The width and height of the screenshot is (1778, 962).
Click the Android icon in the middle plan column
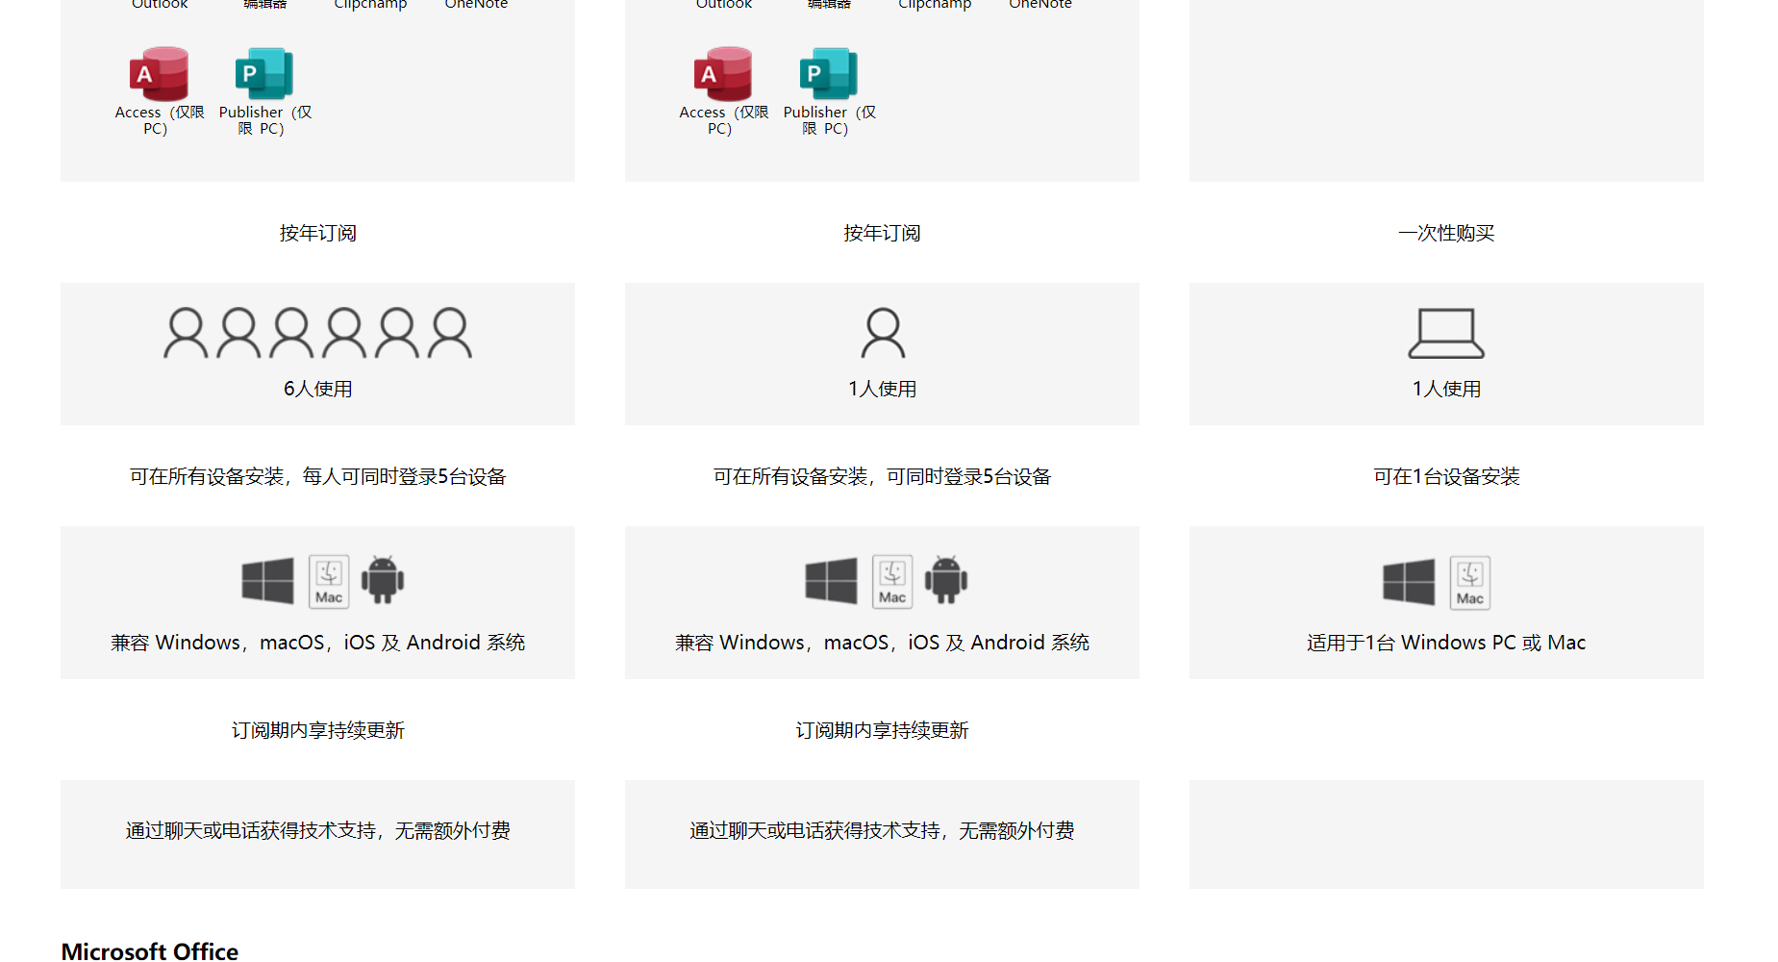[946, 580]
